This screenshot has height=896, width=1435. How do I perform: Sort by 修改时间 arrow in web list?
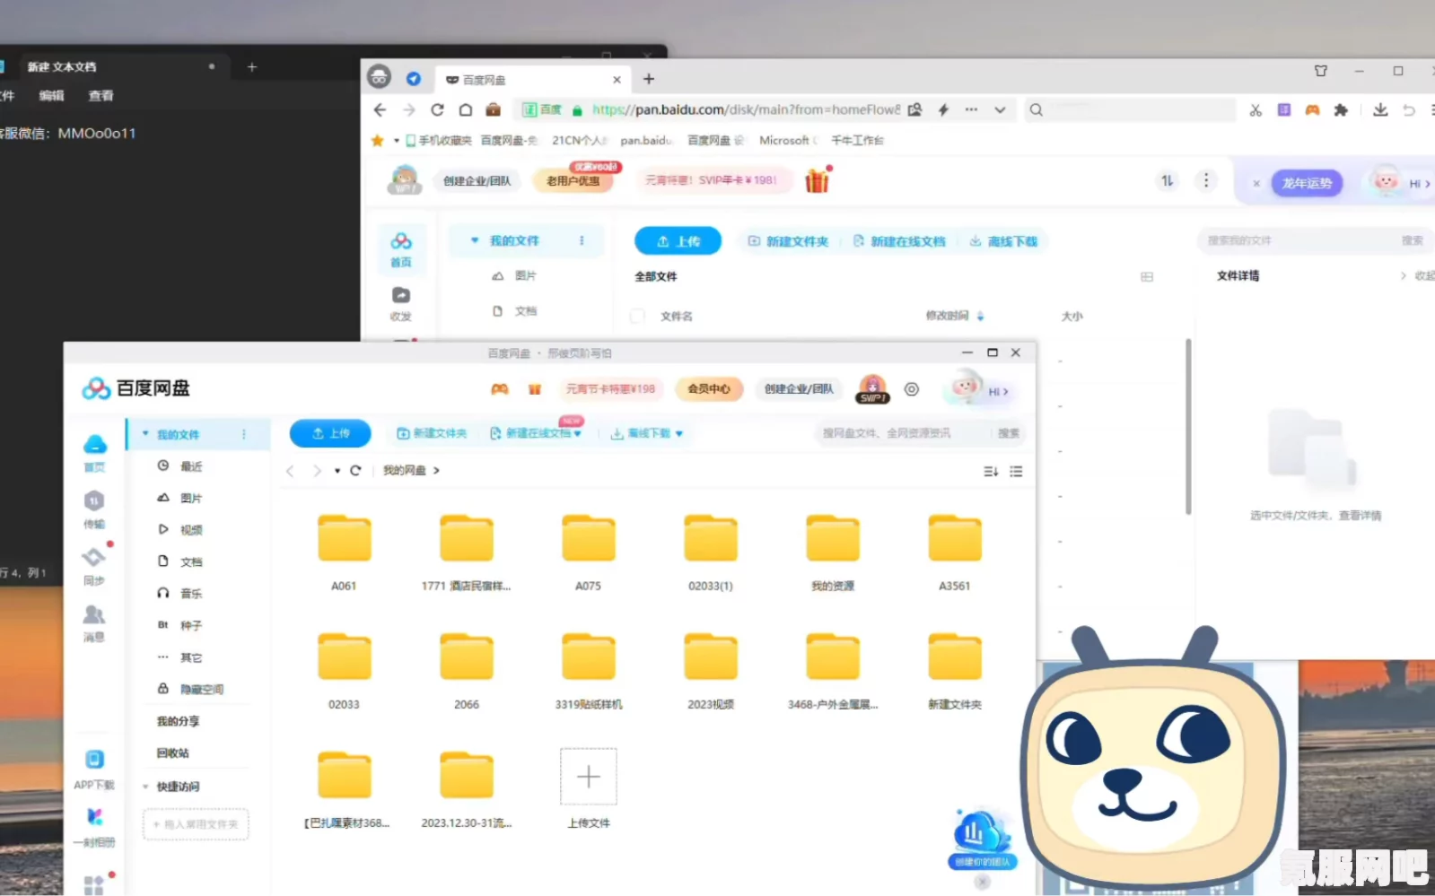point(980,316)
